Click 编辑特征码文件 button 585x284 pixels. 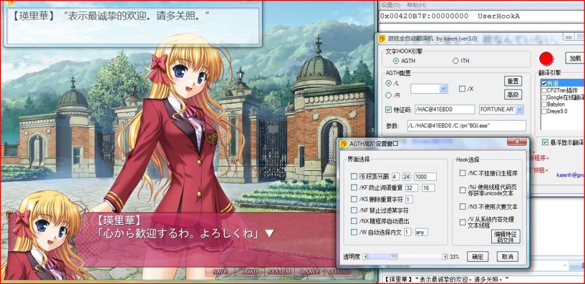click(506, 237)
